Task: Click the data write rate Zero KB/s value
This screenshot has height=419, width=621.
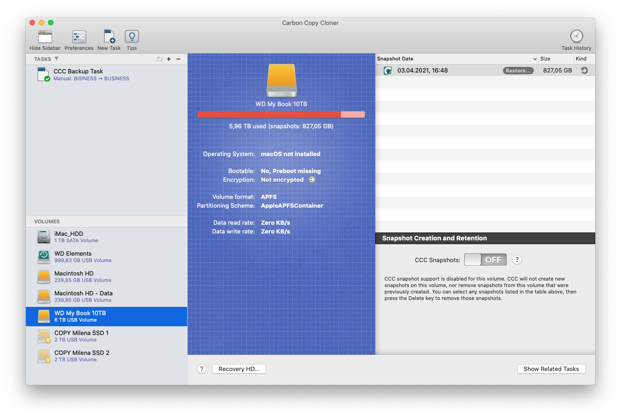Action: click(276, 232)
